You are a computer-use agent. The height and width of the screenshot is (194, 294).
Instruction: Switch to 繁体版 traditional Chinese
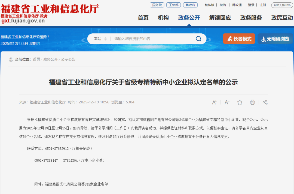[x=209, y=5]
